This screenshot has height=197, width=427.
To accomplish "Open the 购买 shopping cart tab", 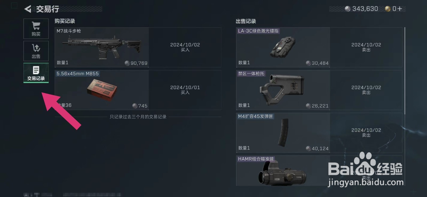I will point(36,29).
